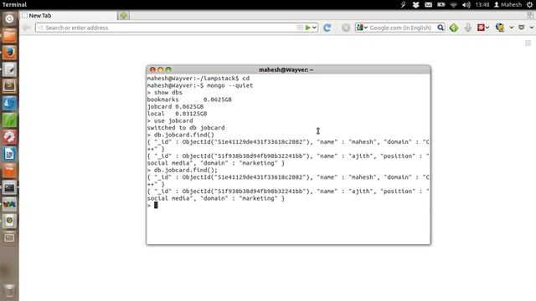Click the green Go arrow in address bar
Screen dimensions: 536x301
[x=308, y=28]
